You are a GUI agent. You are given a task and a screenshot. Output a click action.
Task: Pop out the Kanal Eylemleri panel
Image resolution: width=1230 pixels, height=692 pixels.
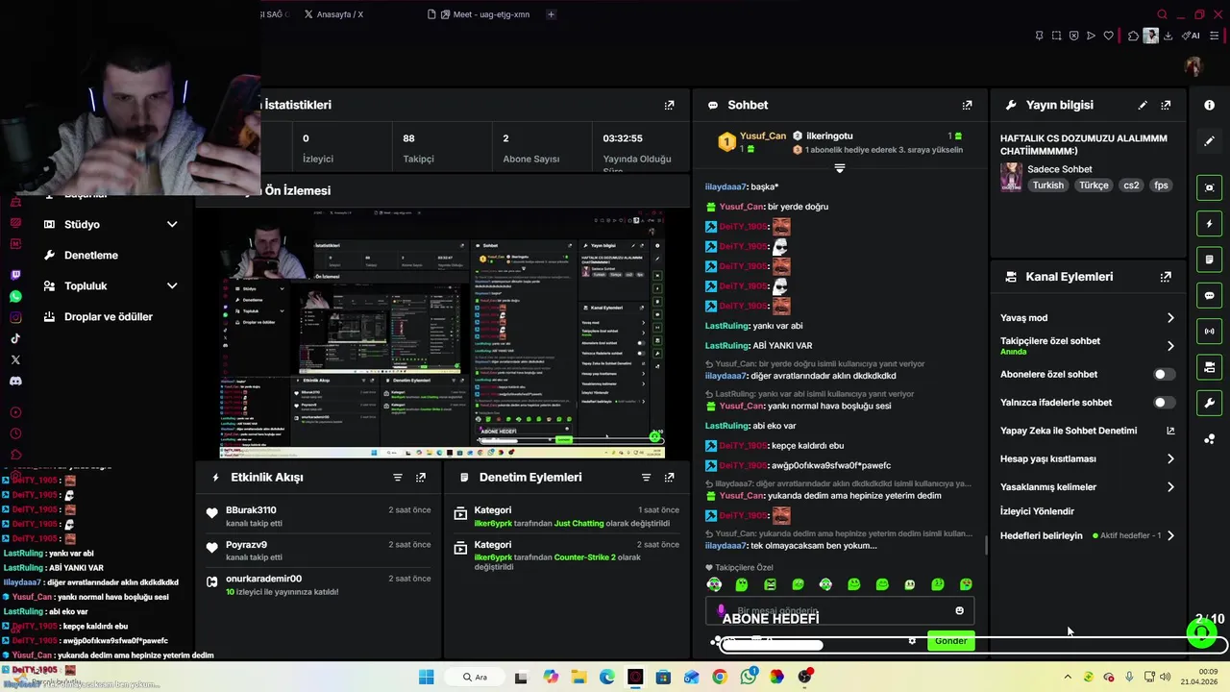click(x=1166, y=277)
